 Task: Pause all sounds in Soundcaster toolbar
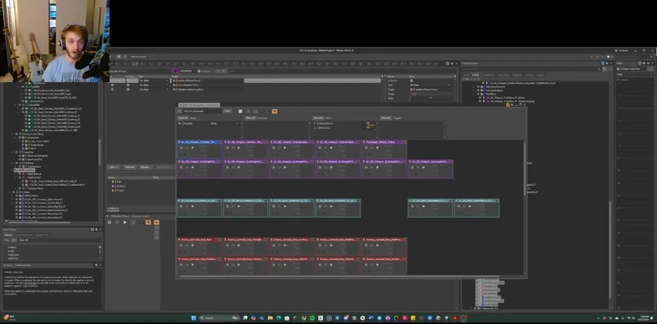(248, 111)
